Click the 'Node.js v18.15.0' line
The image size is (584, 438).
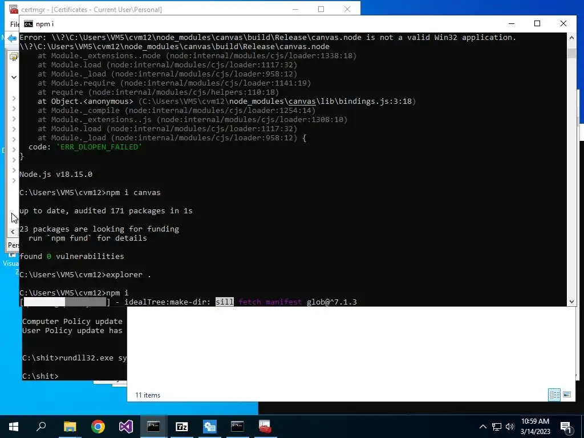tap(56, 175)
